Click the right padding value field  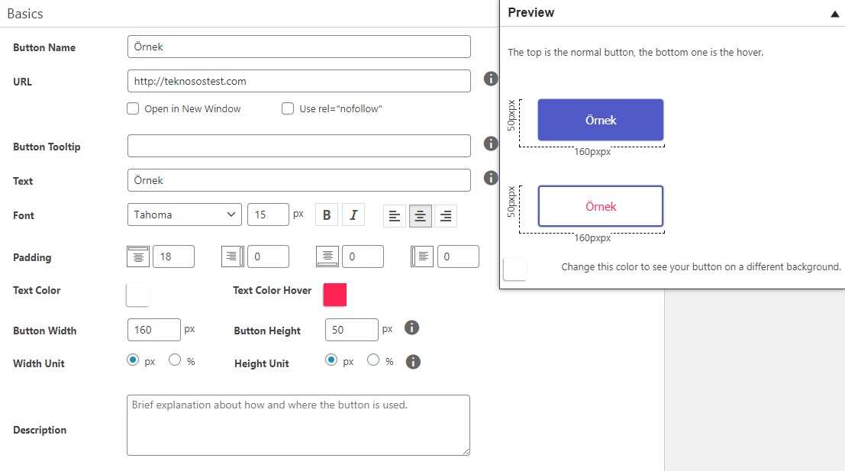tap(269, 256)
